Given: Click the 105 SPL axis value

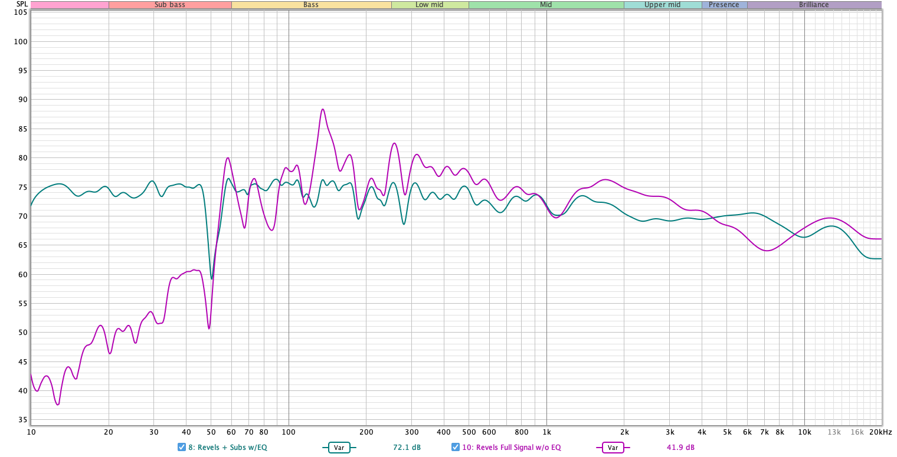Looking at the screenshot, I should click(21, 12).
